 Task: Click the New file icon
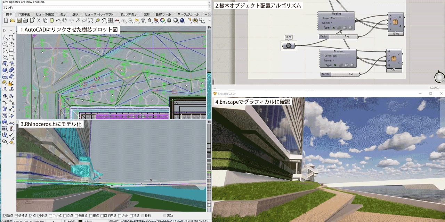(6, 21)
